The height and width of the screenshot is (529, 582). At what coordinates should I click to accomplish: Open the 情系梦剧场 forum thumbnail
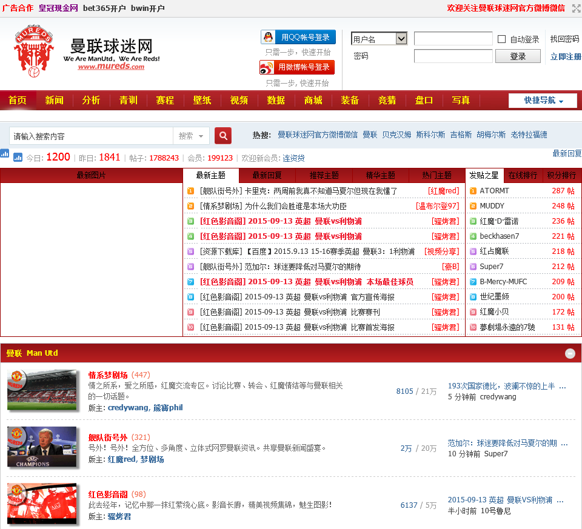tap(42, 390)
